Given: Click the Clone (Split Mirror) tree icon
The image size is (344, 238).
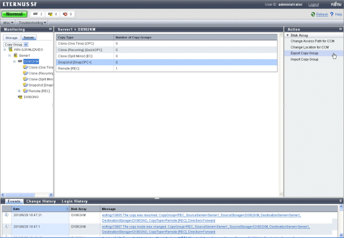Looking at the screenshot, I should tap(25, 79).
